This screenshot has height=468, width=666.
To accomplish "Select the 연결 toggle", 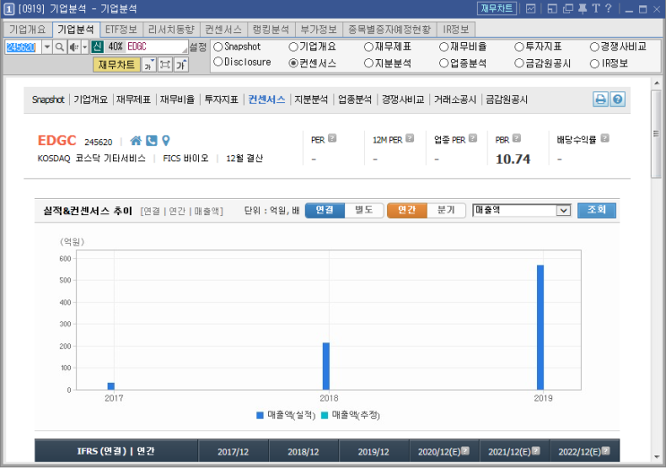I will [324, 210].
